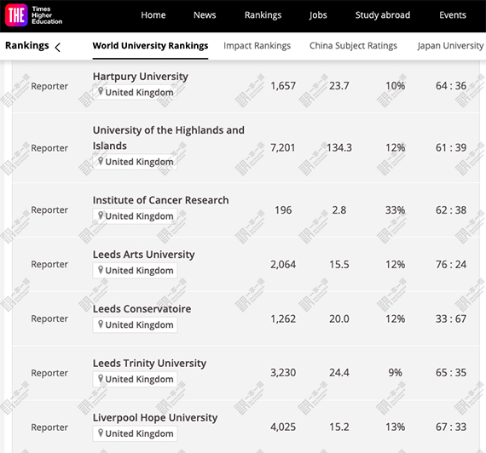The width and height of the screenshot is (486, 453).
Task: Click the 9% international students value
Action: pos(395,372)
